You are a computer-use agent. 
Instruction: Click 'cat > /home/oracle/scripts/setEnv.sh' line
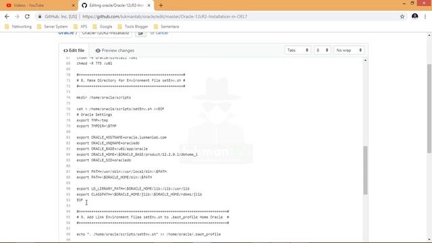pyautogui.click(x=120, y=109)
